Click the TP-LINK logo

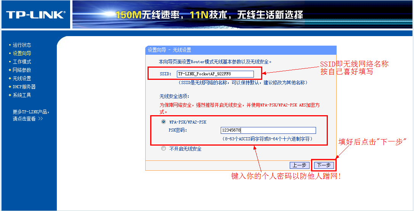point(36,15)
